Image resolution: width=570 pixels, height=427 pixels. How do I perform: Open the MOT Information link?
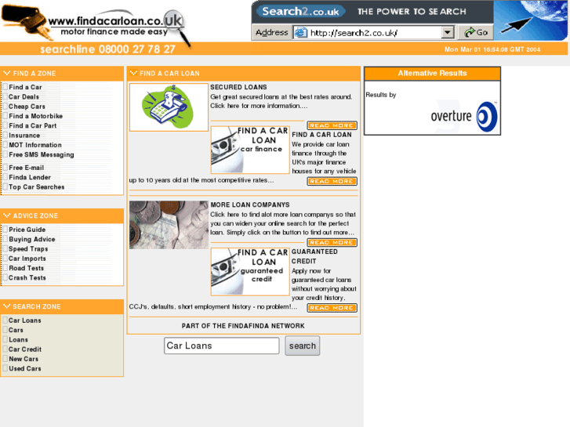click(x=35, y=145)
